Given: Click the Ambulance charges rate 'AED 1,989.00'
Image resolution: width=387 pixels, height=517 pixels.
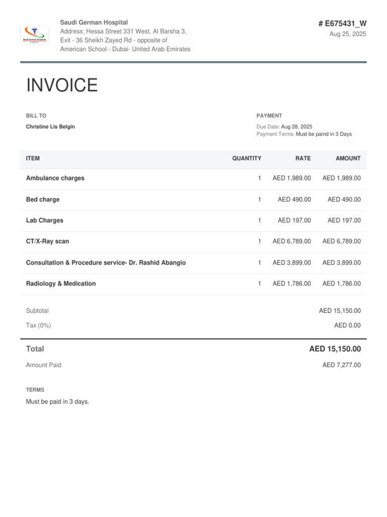Looking at the screenshot, I should (x=292, y=178).
